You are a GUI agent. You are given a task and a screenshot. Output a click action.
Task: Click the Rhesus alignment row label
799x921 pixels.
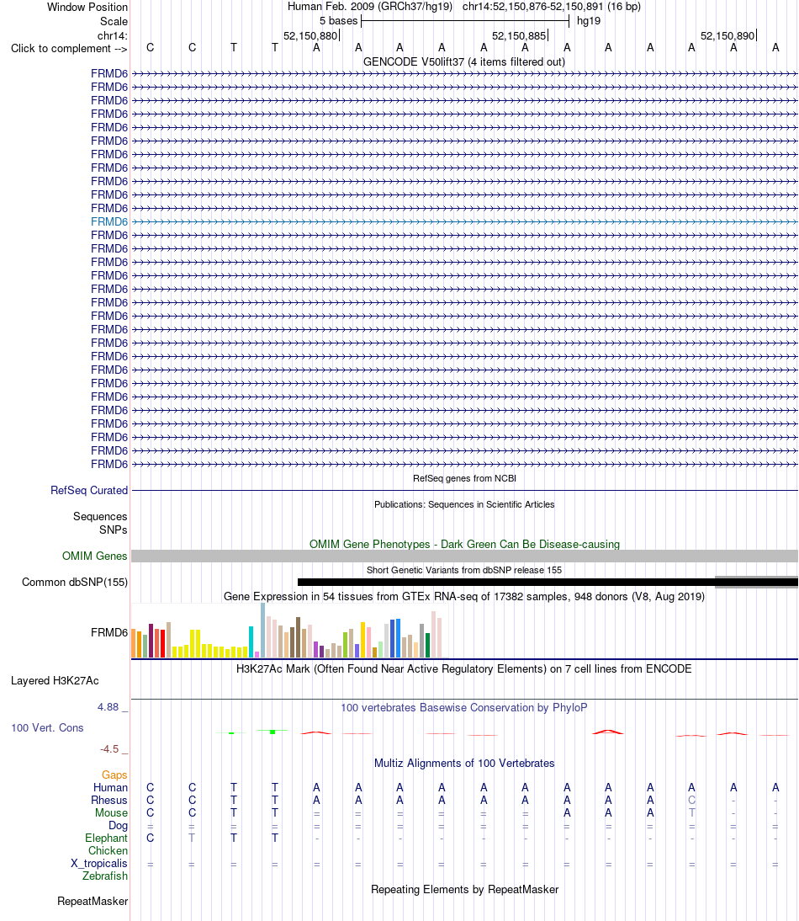click(109, 800)
